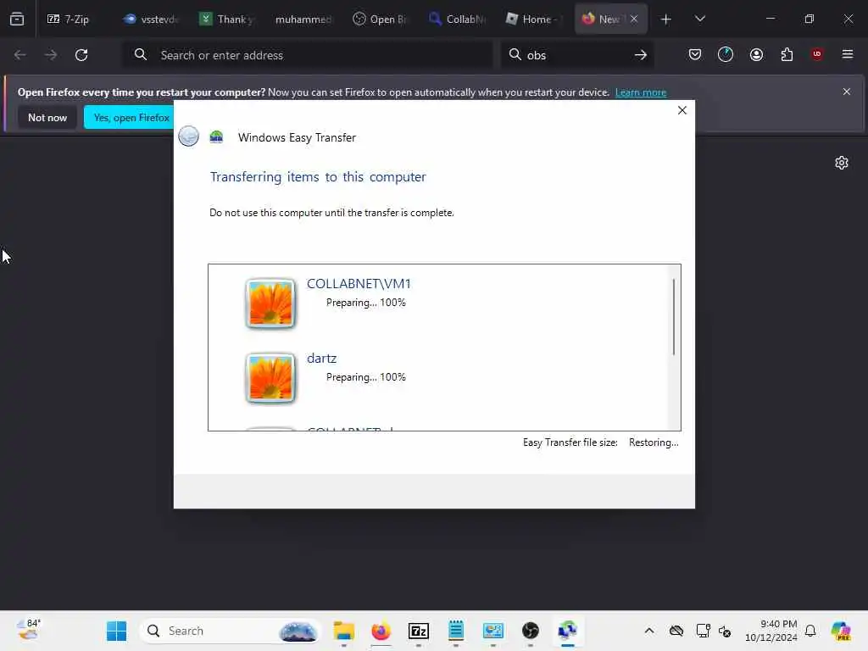Open the Windows Start menu
The width and height of the screenshot is (868, 651).
116,631
